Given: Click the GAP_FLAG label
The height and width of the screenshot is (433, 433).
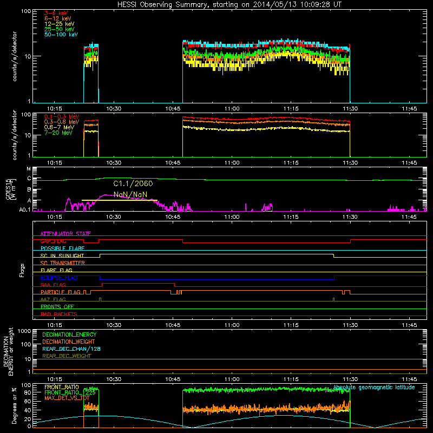Looking at the screenshot, I should click(x=53, y=241).
